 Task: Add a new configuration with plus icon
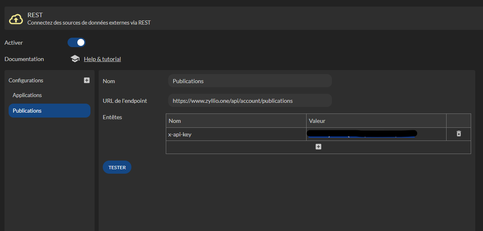coord(87,80)
